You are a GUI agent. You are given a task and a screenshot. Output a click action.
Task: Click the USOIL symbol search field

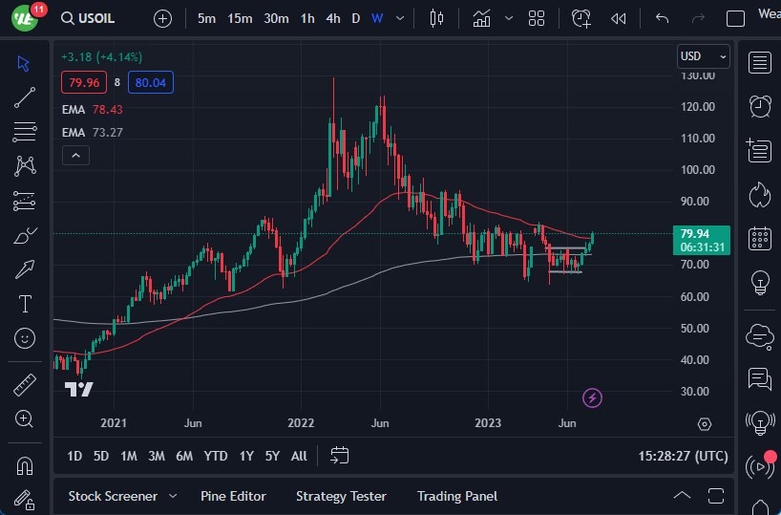coord(97,18)
